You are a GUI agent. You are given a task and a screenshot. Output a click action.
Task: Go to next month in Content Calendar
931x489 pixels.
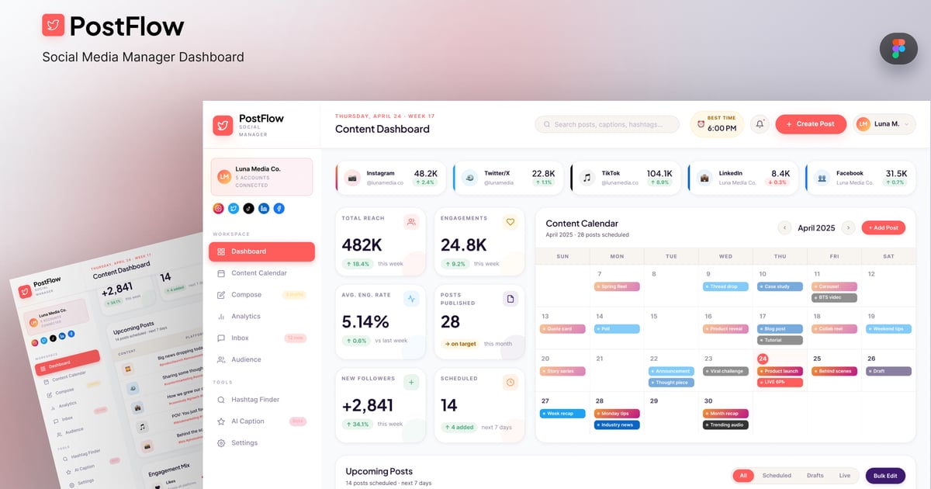pyautogui.click(x=848, y=227)
